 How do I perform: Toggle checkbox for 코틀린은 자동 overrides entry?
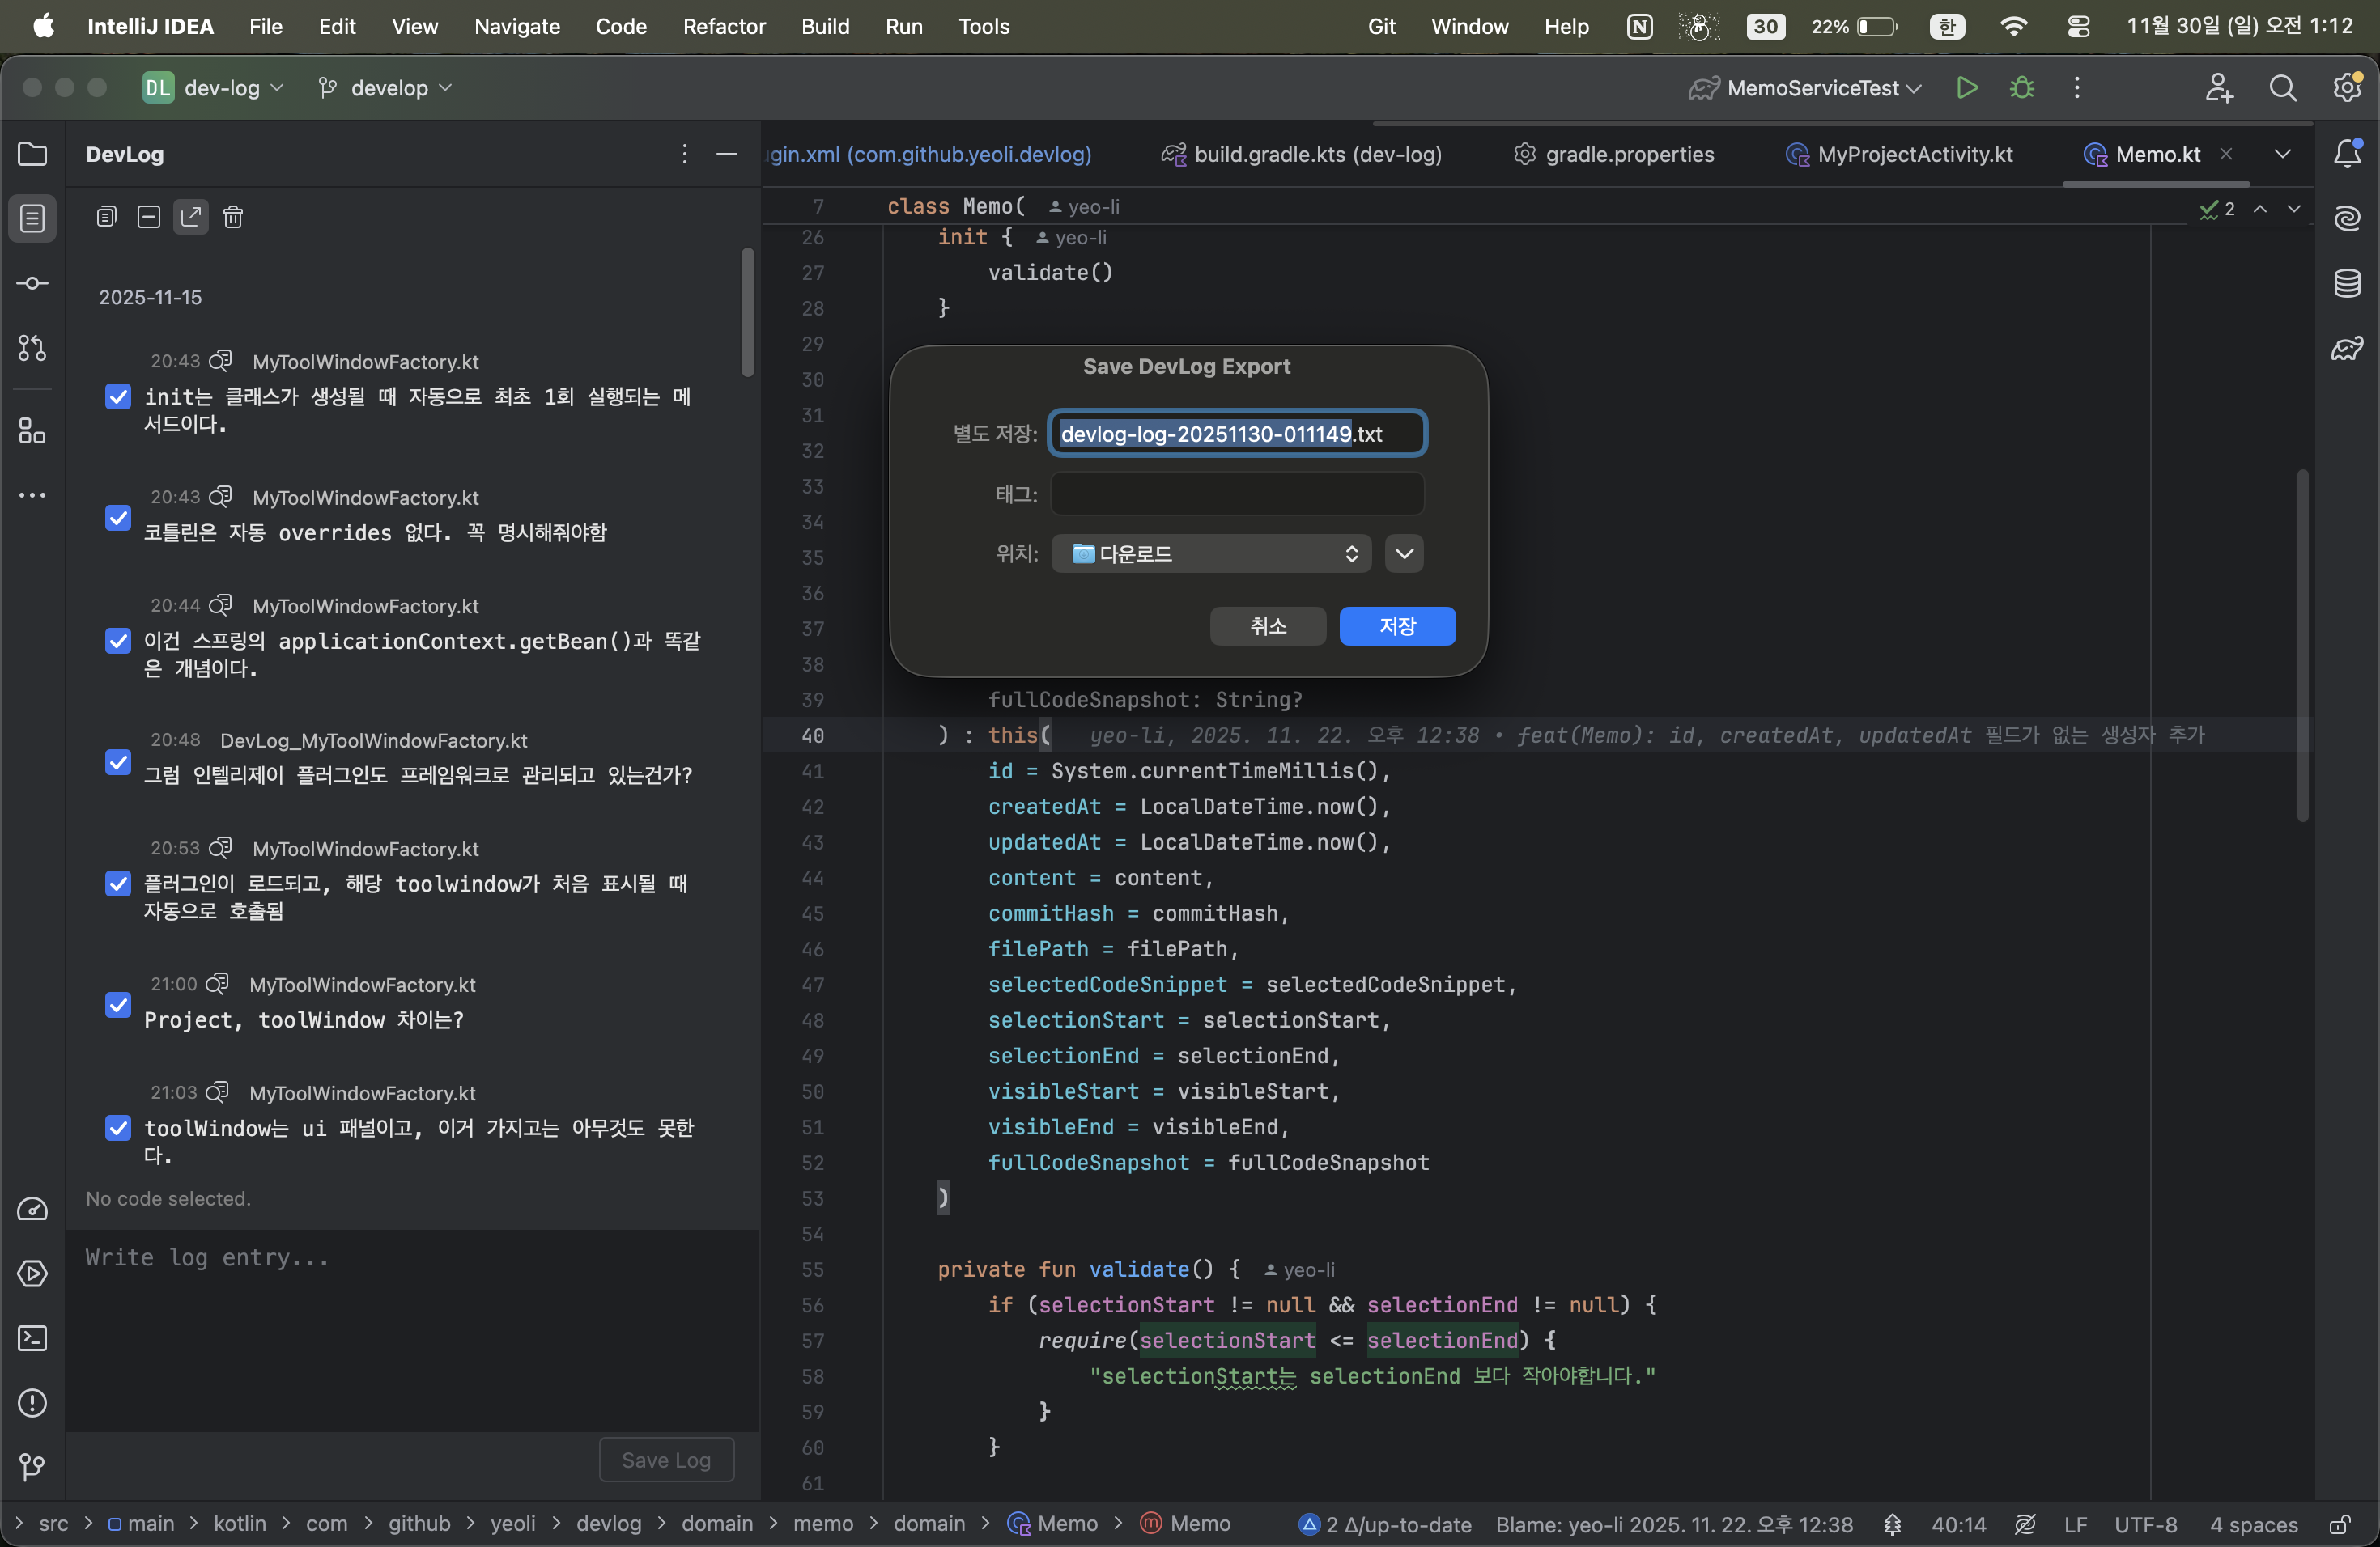pyautogui.click(x=118, y=518)
